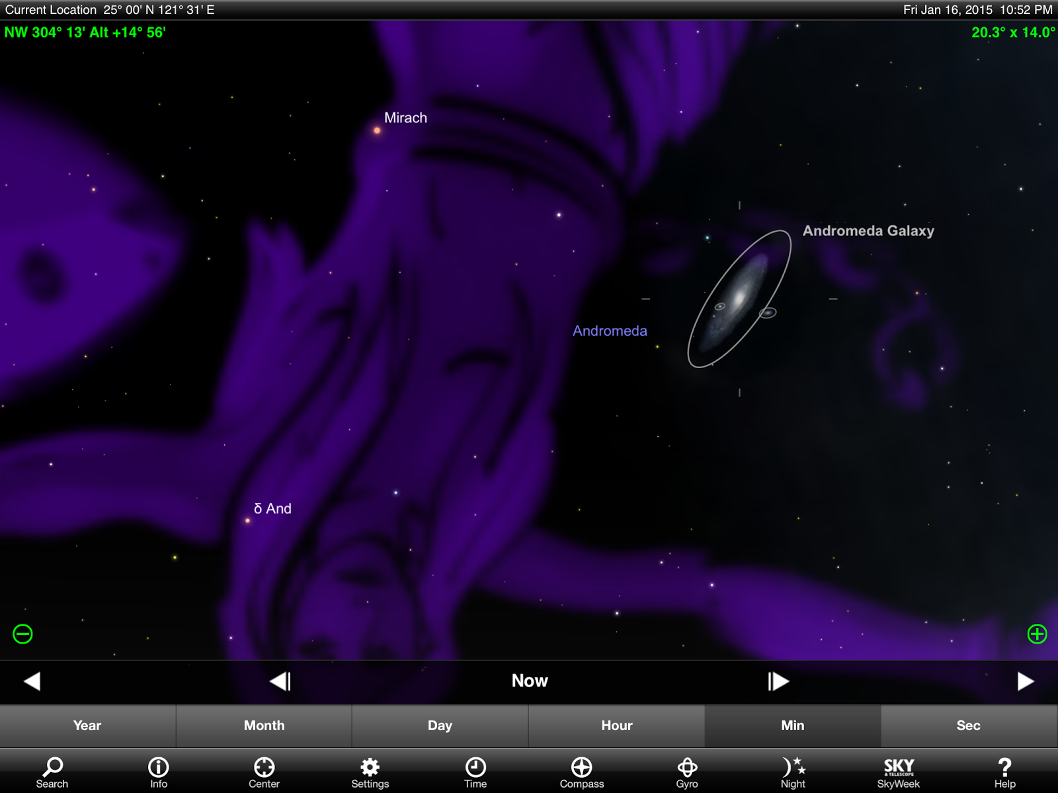1058x793 pixels.
Task: Select the Andromeda Galaxy object
Action: pos(739,299)
